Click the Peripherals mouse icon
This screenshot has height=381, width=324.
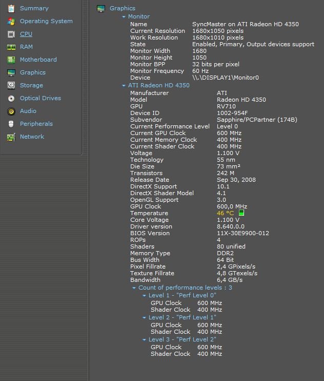[x=11, y=124]
